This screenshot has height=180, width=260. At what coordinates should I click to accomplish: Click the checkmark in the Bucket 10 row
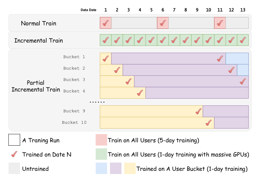tap(208, 123)
